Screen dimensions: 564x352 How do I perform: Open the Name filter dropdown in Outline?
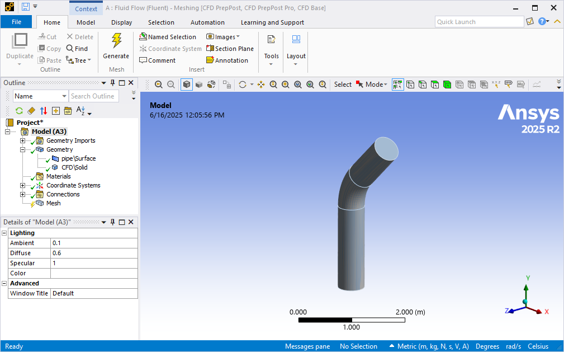pyautogui.click(x=64, y=96)
